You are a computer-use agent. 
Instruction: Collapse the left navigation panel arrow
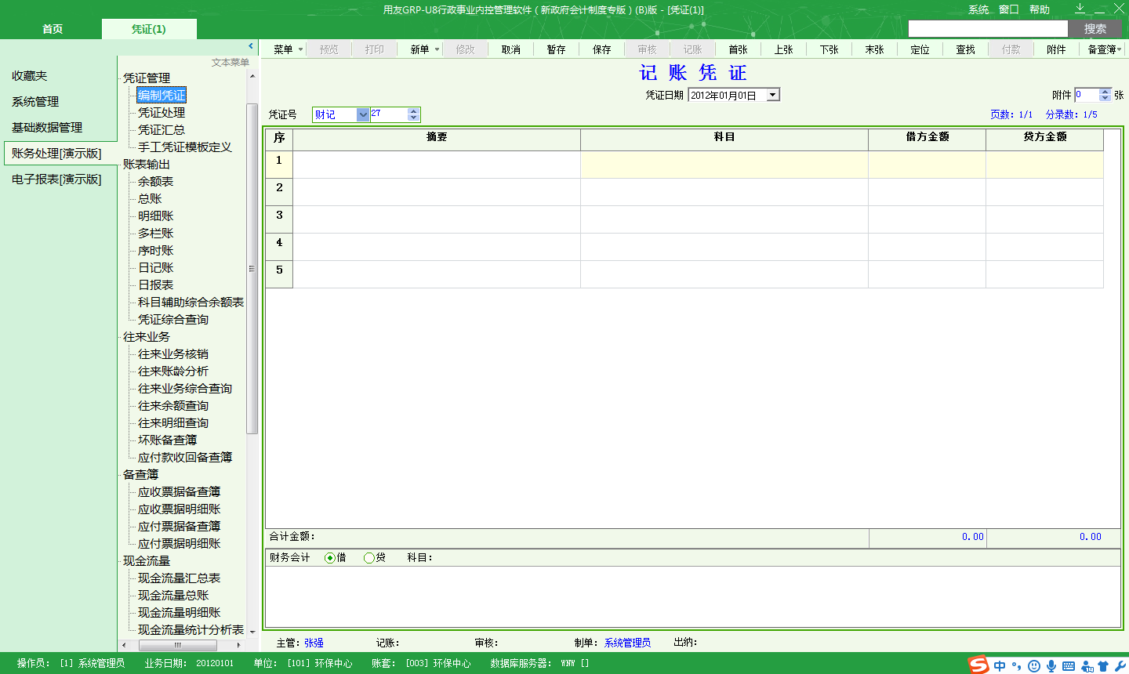pos(251,46)
